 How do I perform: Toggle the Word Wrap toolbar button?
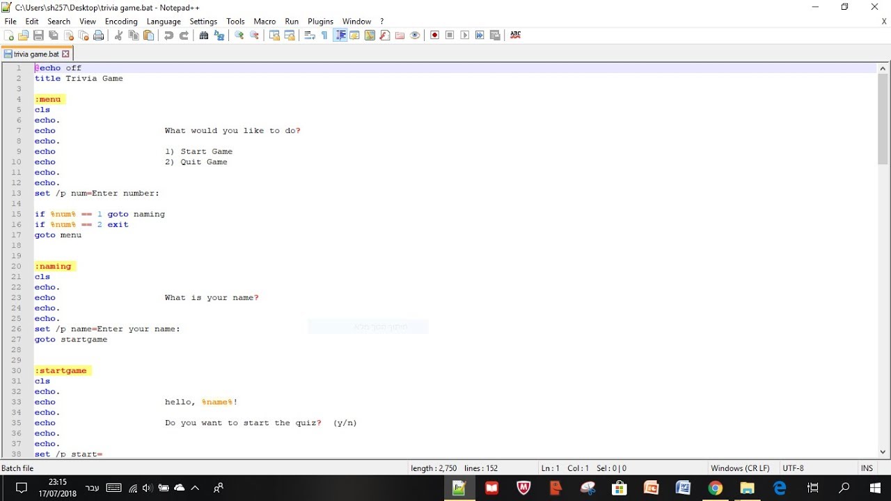click(x=310, y=35)
